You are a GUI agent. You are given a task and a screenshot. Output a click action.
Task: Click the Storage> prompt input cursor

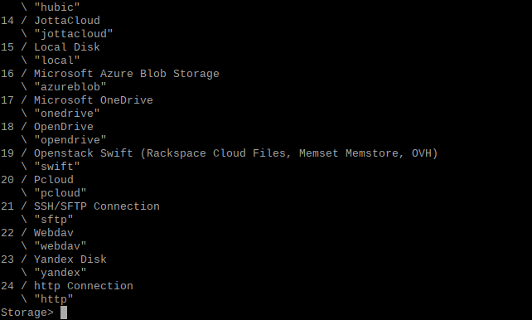coord(64,313)
